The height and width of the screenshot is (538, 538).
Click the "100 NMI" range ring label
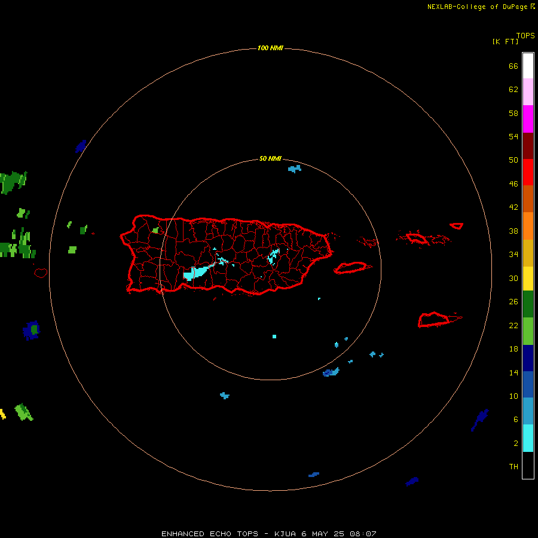(x=270, y=48)
